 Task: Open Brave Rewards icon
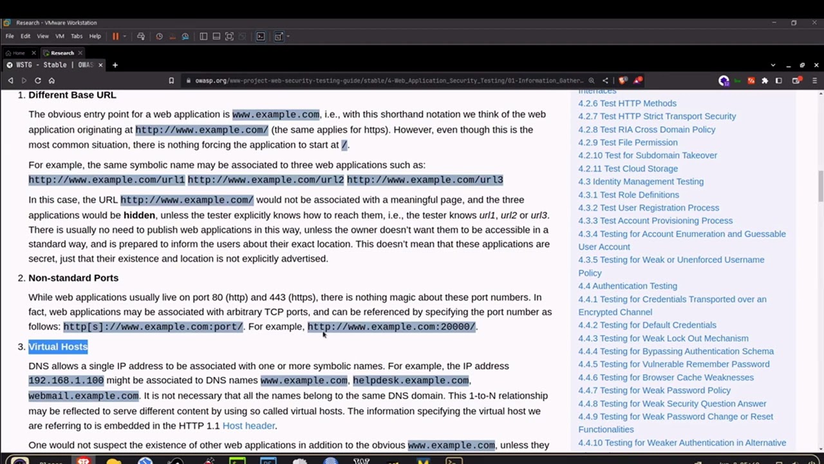[x=637, y=80]
